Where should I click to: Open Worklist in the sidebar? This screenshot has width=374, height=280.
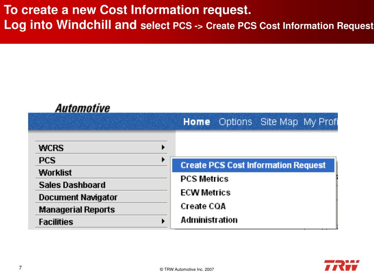tap(102, 172)
